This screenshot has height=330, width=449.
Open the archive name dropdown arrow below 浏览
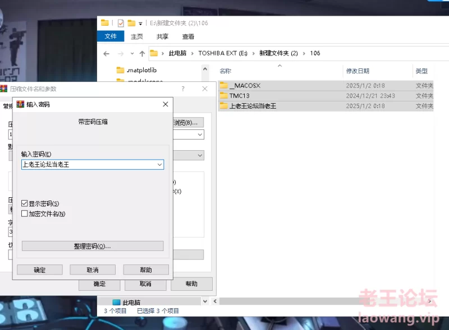200,134
